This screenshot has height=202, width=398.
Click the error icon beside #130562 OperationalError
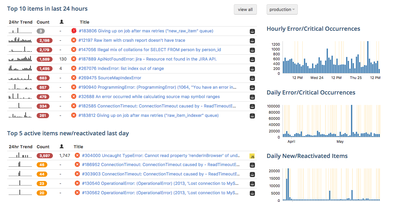(77, 193)
